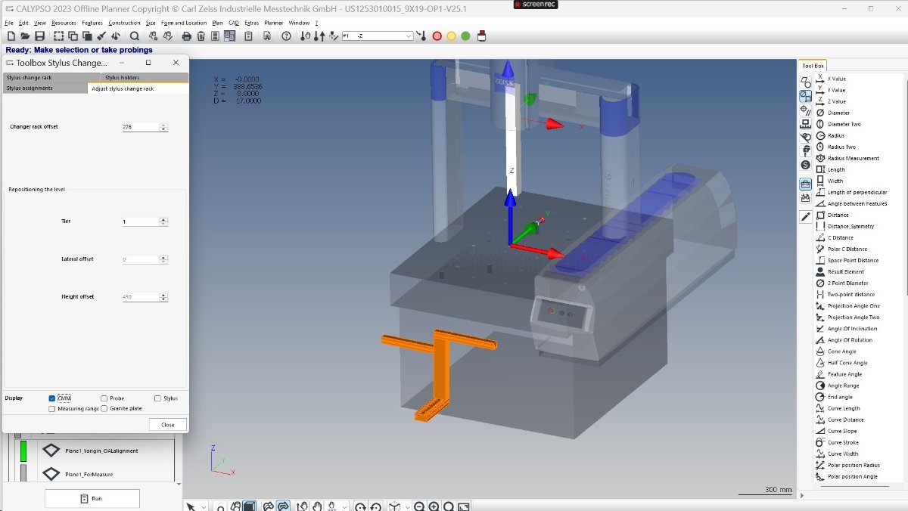This screenshot has width=908, height=511.
Task: Switch to Stylus assignments tab
Action: point(45,88)
